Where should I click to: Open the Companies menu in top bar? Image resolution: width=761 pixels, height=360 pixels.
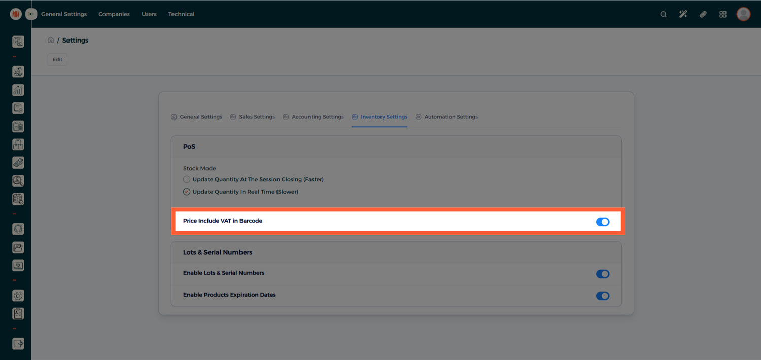pos(114,14)
